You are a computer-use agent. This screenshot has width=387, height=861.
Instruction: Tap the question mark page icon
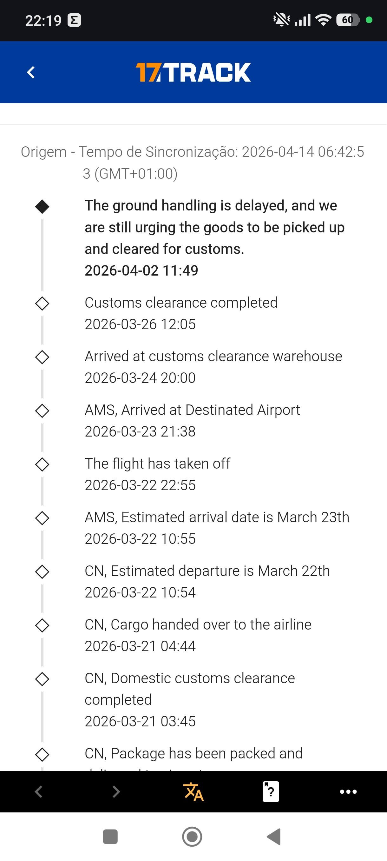(x=271, y=791)
